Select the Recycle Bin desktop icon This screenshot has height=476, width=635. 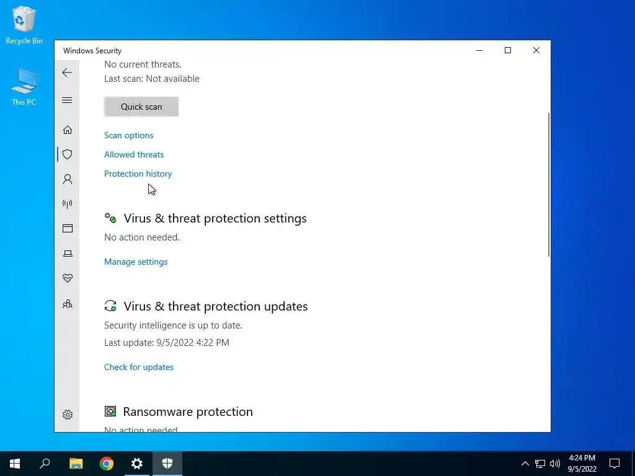click(x=24, y=25)
